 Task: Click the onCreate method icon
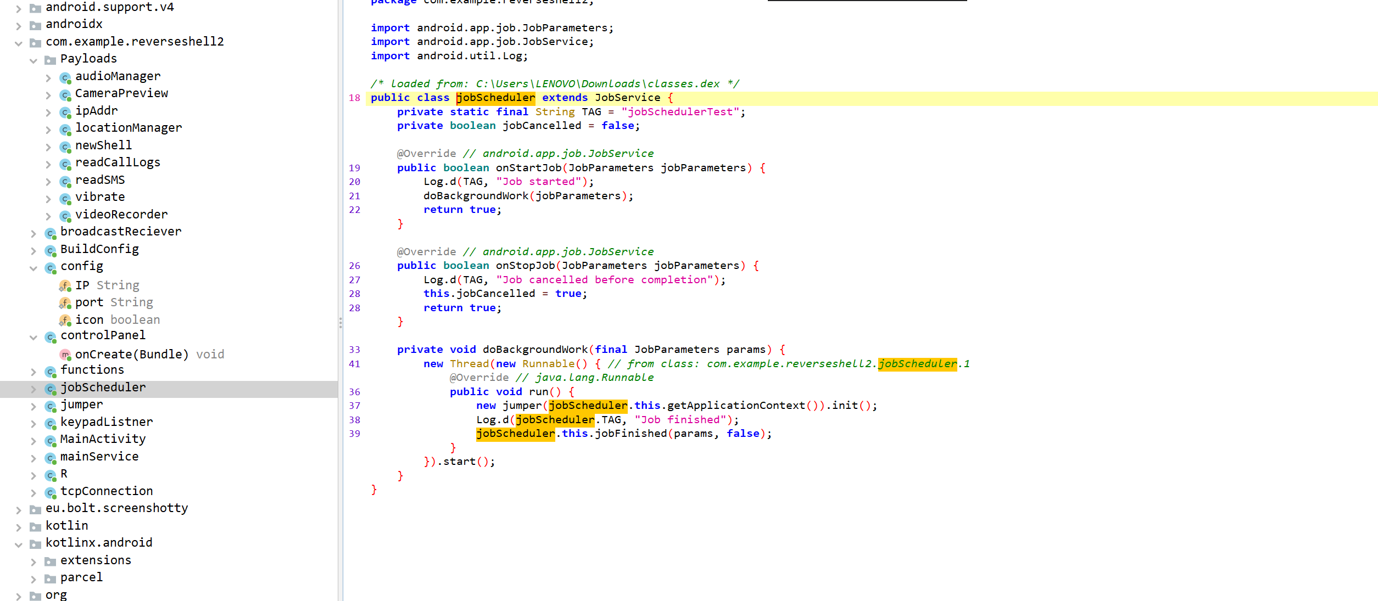point(65,355)
